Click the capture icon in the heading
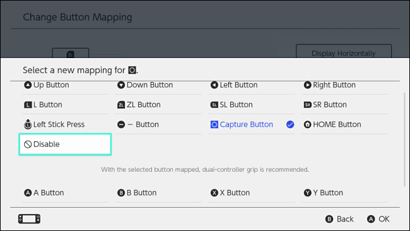 132,70
